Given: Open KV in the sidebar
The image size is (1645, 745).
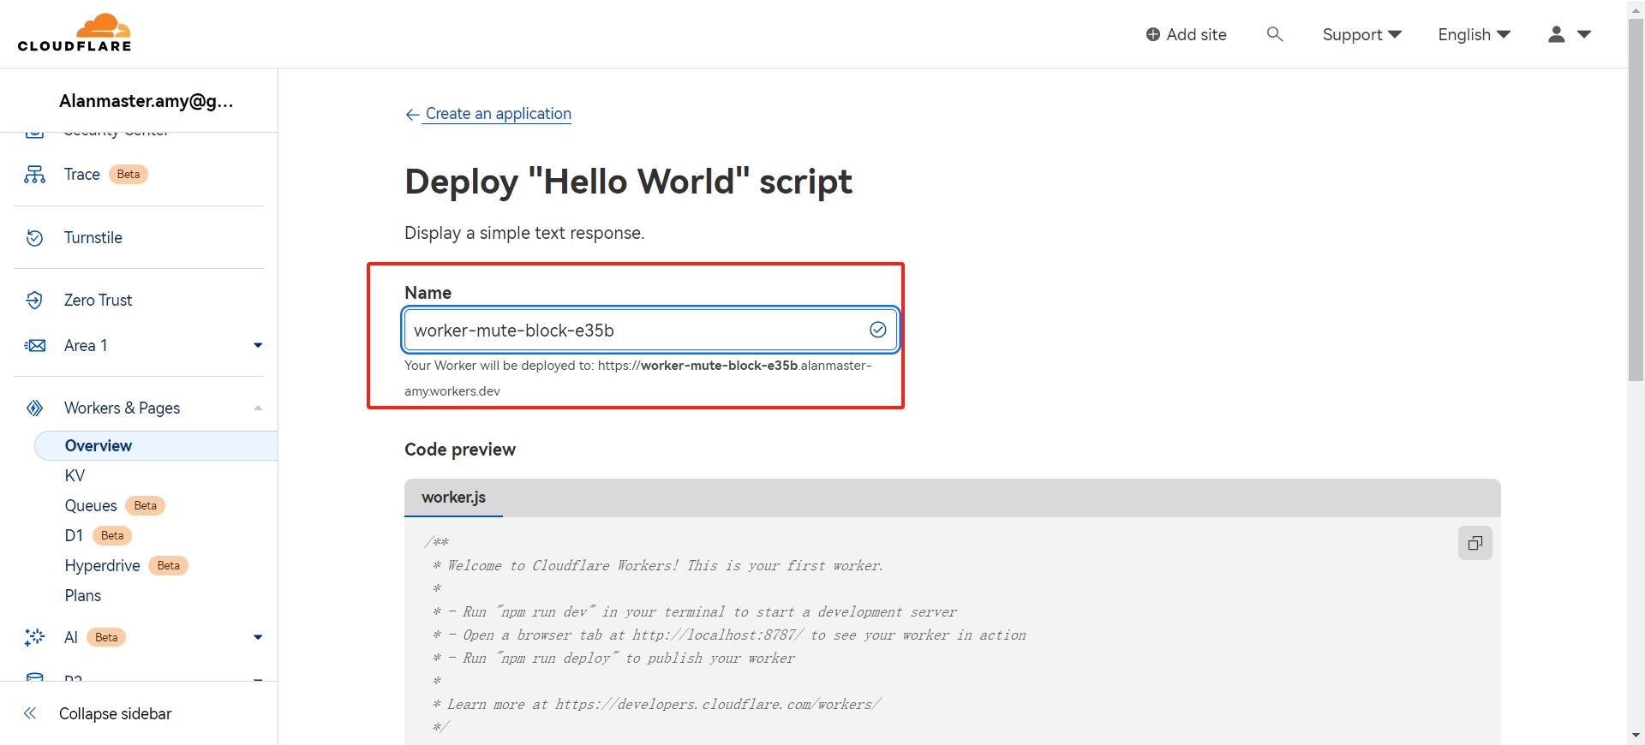Looking at the screenshot, I should (x=75, y=476).
